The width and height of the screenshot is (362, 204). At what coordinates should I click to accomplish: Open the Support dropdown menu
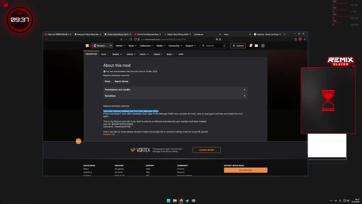coord(191,46)
